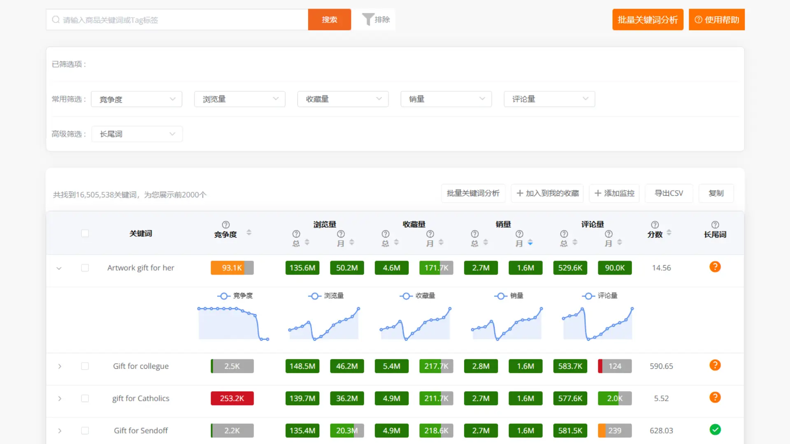Click the help icon above 评论量 总 column
The image size is (790, 444).
pos(564,234)
